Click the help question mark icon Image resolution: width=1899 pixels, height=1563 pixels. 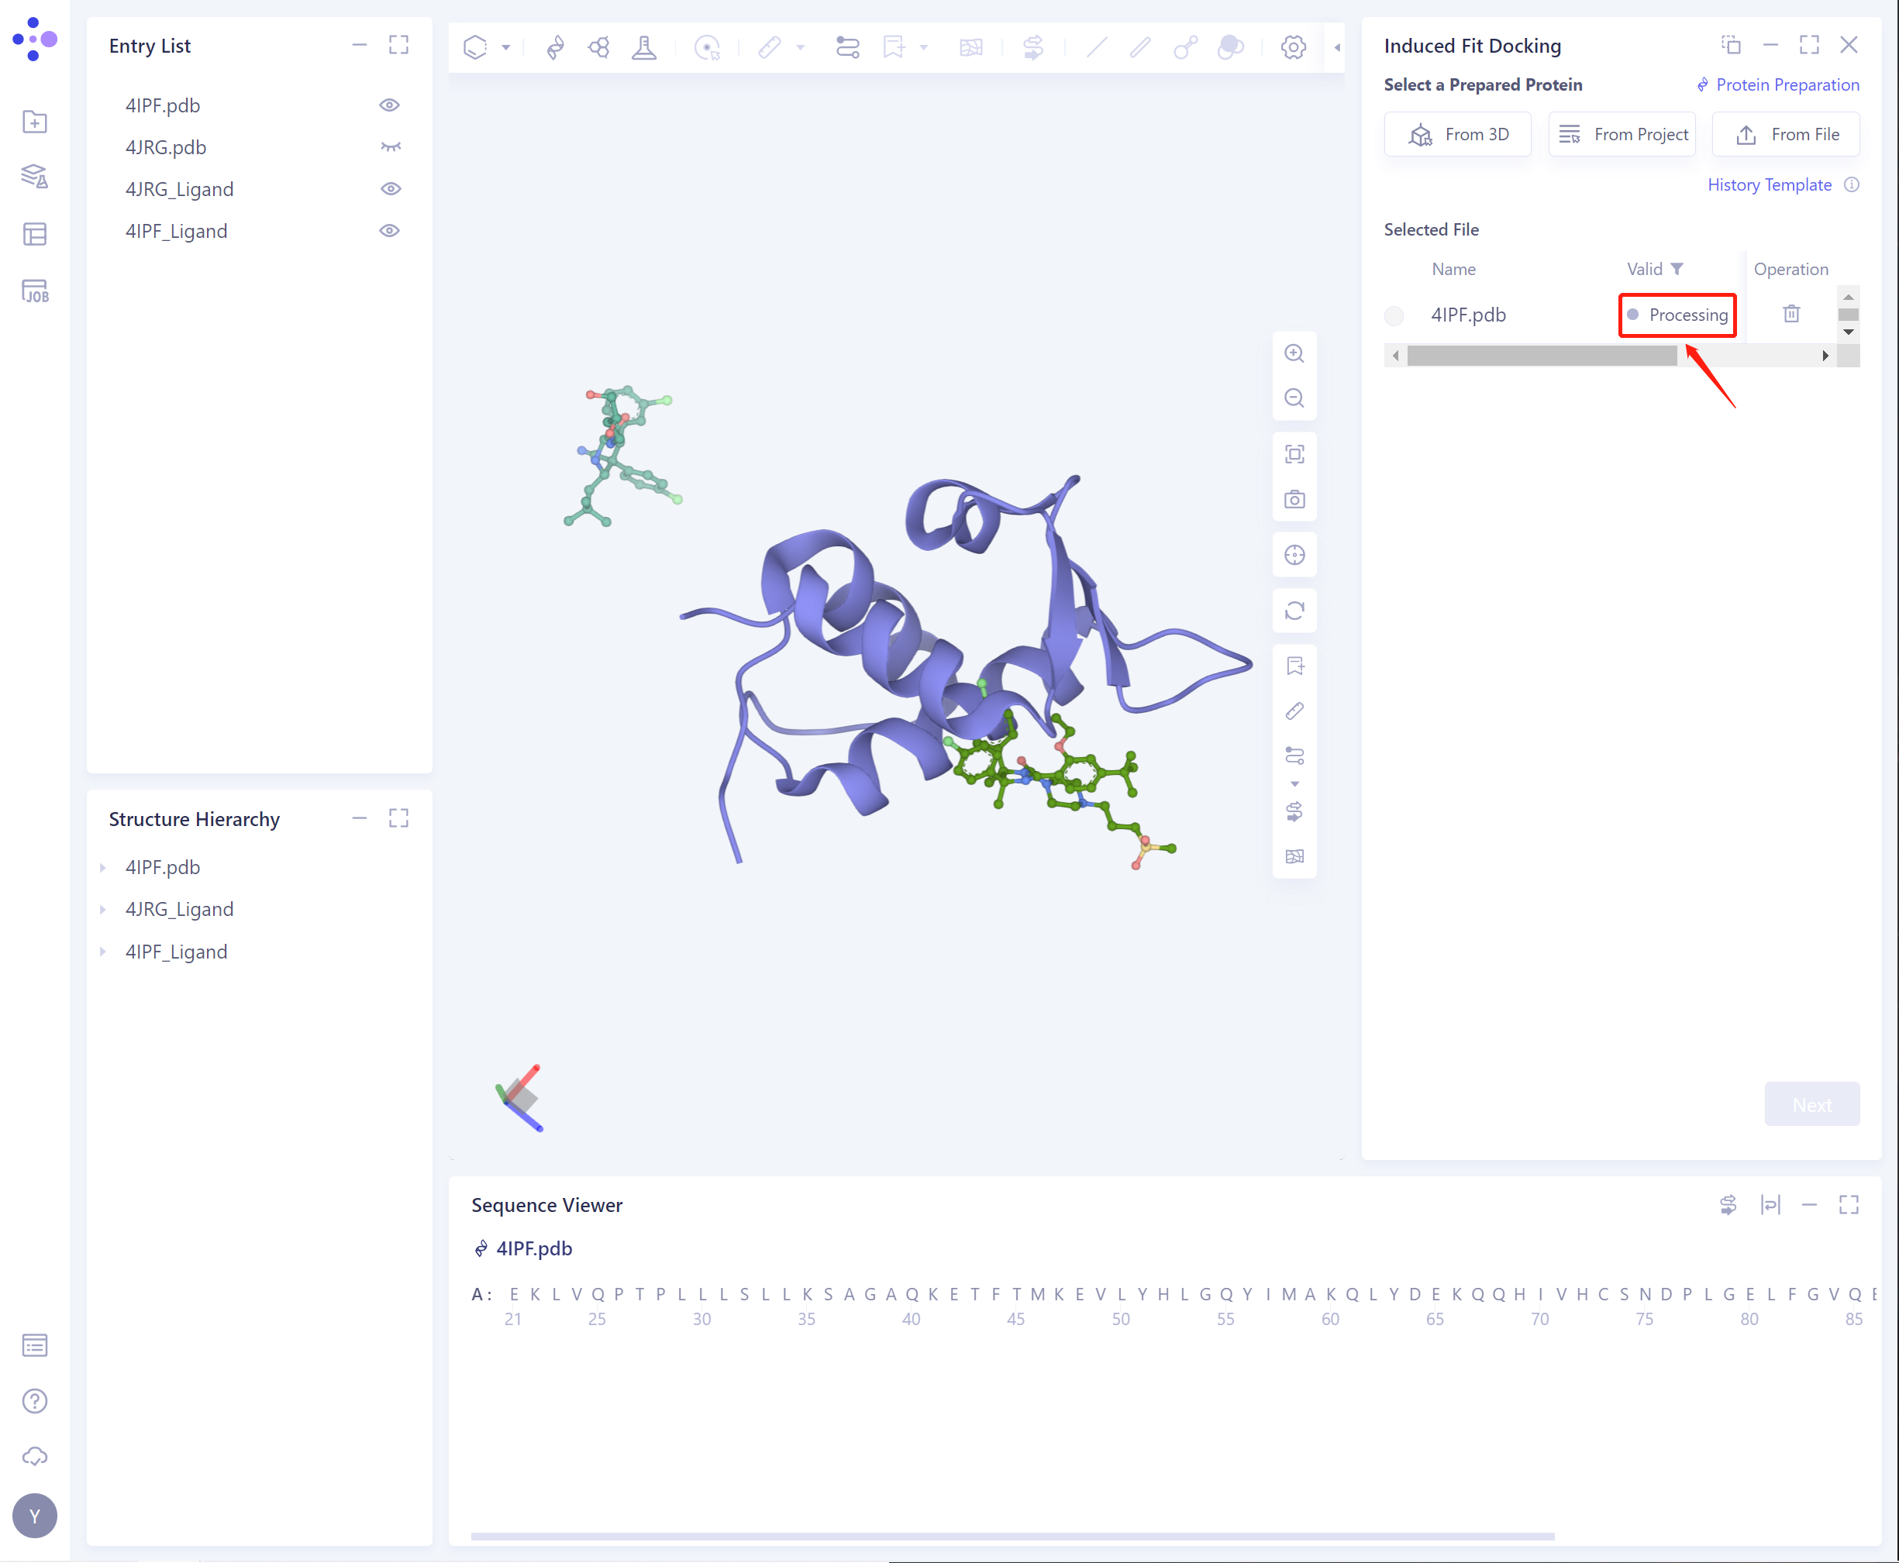coord(34,1401)
